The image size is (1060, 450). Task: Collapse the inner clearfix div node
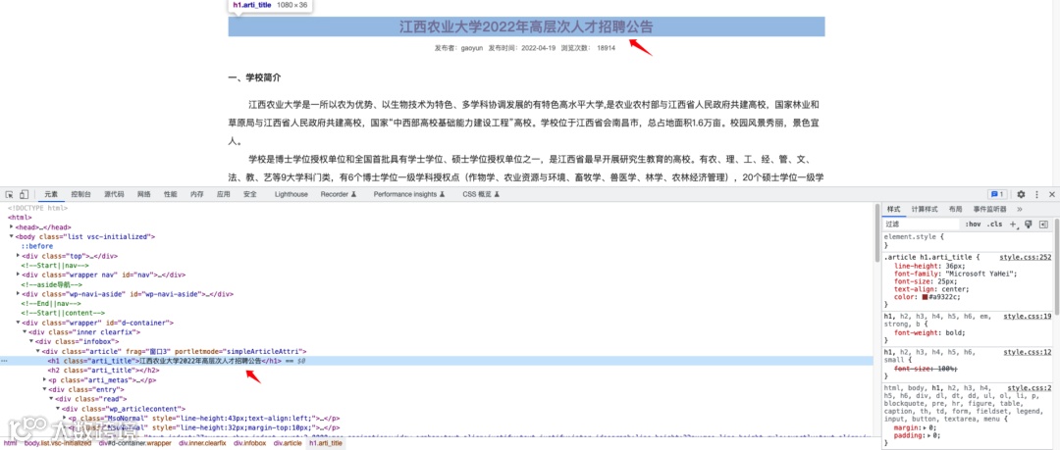click(25, 331)
